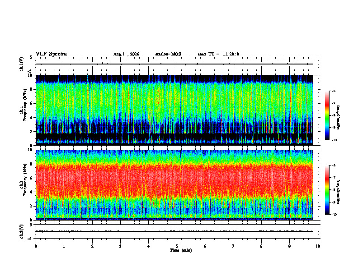The height and width of the screenshot is (276, 358).
Task: Select the ch.2 colorbar "log(PSD)" unit label
Action: click(339, 192)
